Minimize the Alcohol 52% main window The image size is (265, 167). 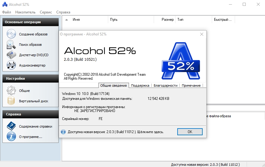point(230,4)
